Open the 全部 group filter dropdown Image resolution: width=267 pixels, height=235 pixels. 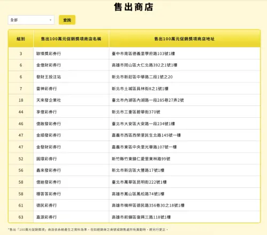pos(31,20)
